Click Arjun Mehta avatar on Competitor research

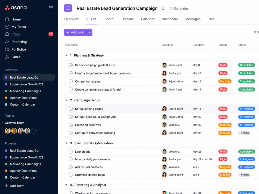tap(164, 81)
